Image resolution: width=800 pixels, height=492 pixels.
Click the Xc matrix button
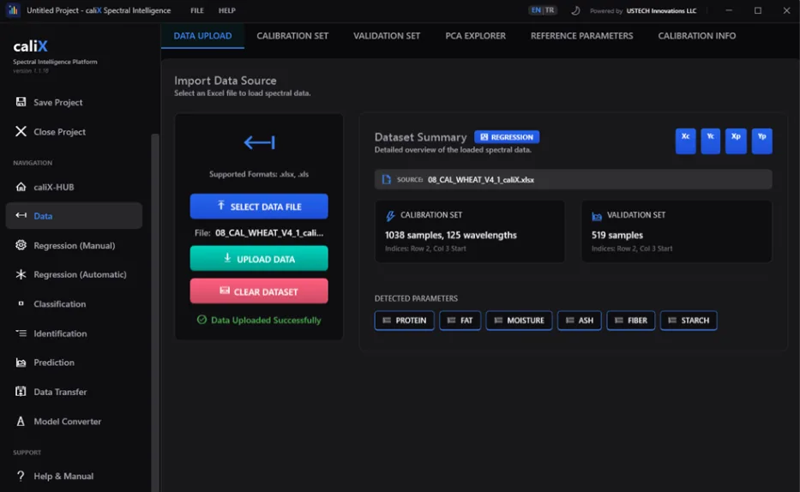(686, 141)
